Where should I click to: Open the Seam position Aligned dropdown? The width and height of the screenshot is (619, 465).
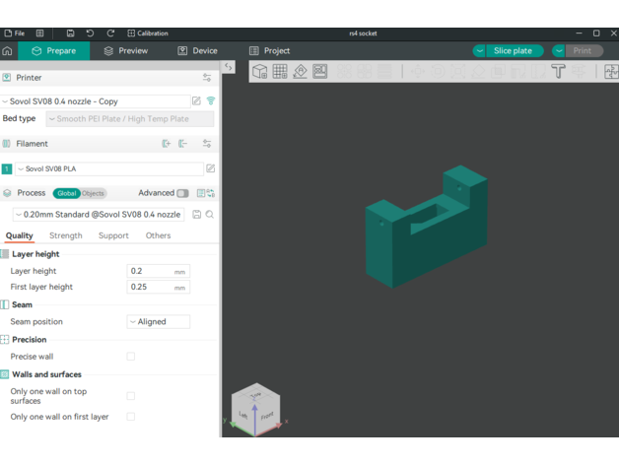158,322
